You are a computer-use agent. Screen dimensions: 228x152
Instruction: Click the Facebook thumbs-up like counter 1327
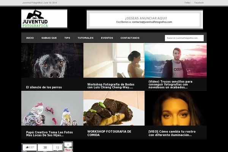point(30,147)
